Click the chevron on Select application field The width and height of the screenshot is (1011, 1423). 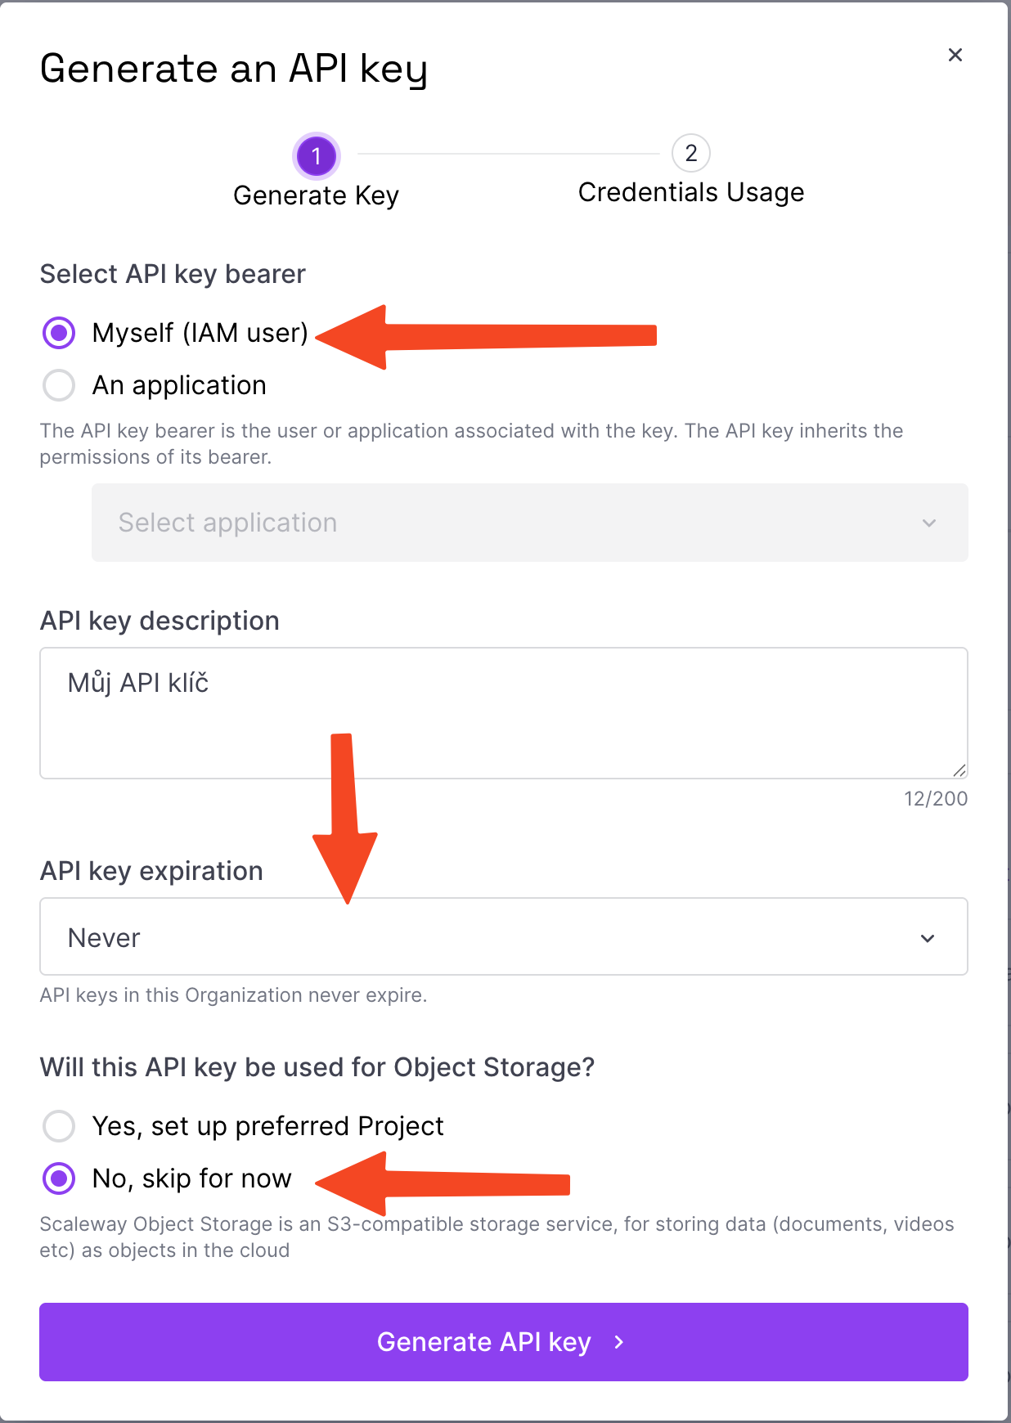(929, 523)
